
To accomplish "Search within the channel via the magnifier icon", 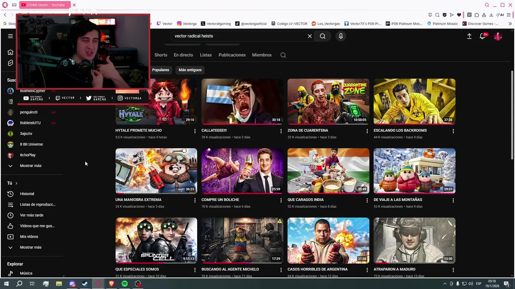I will 283,55.
